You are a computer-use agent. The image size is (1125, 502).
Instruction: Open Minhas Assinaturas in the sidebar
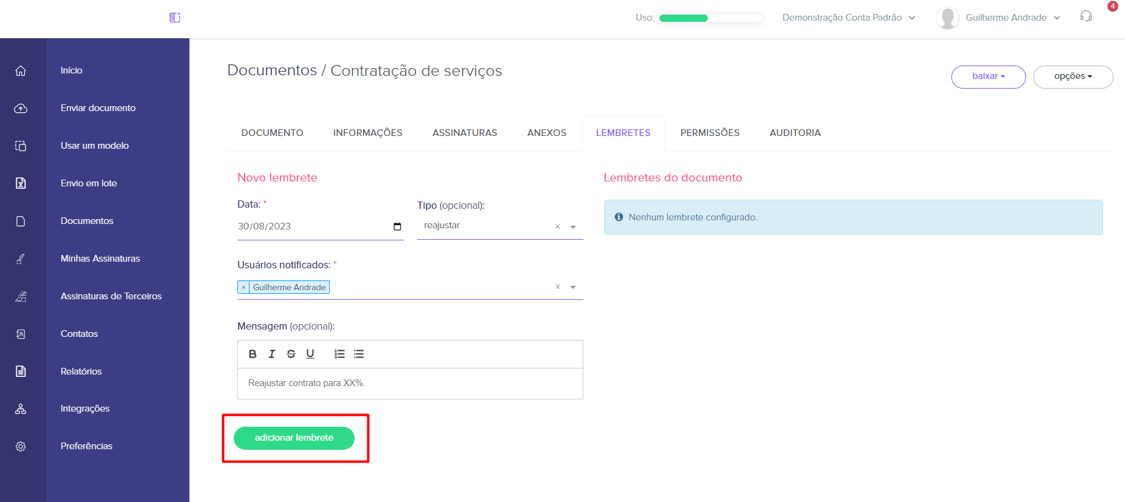pyautogui.click(x=100, y=259)
